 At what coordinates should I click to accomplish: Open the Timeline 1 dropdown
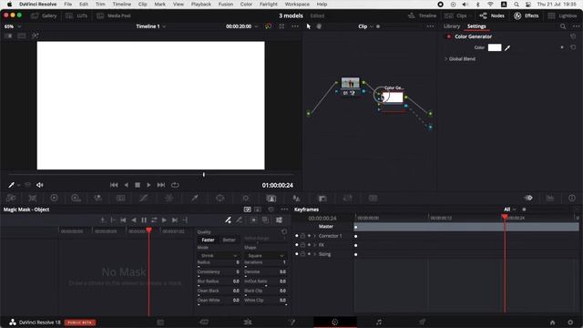[x=151, y=26]
